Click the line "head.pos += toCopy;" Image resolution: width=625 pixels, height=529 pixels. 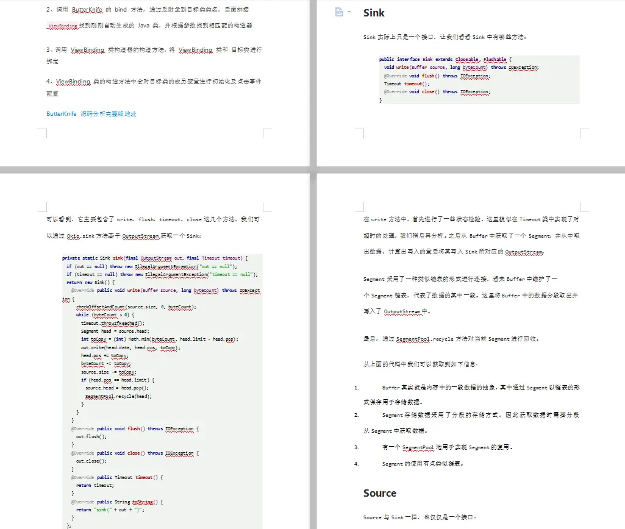[105, 356]
